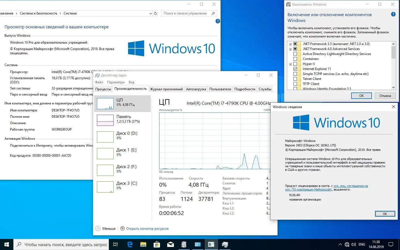Click the volume speaker icon in tray
The image size is (400, 250).
point(353,244)
